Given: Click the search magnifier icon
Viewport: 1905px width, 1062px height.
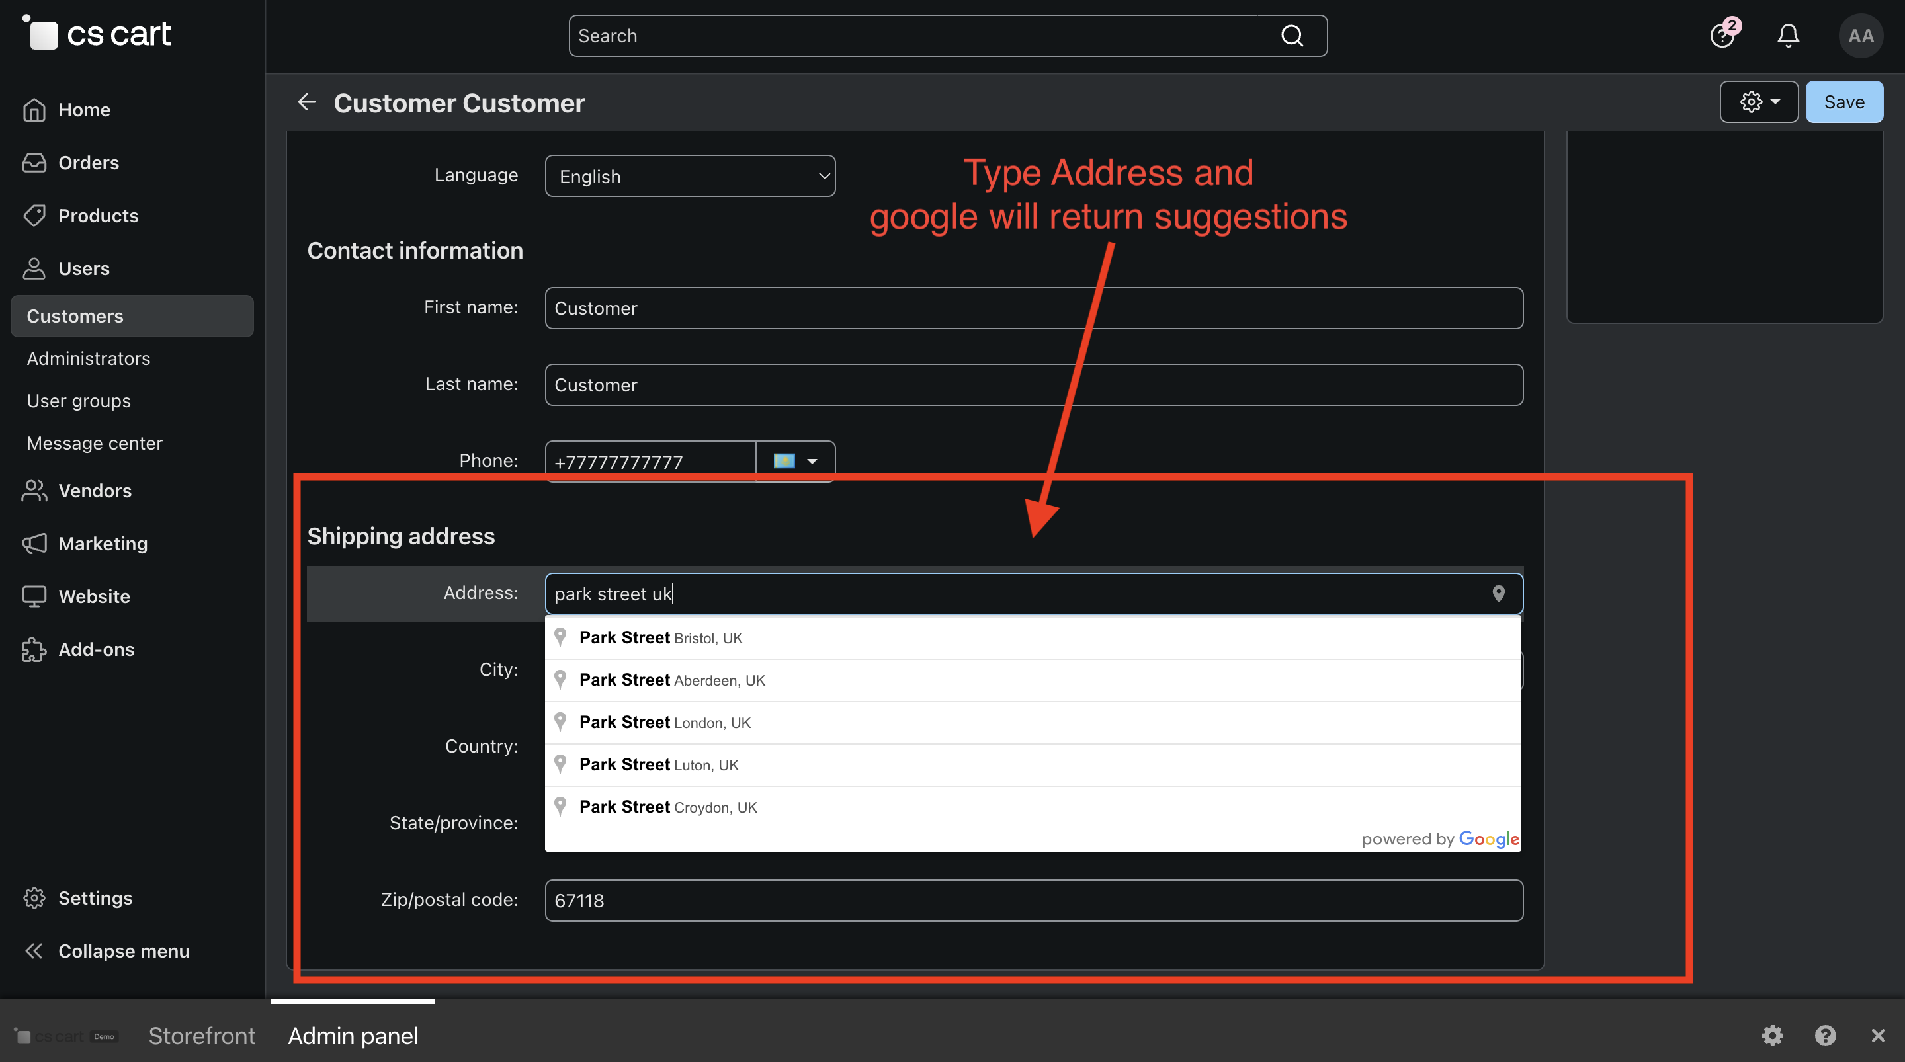Looking at the screenshot, I should pos(1292,36).
